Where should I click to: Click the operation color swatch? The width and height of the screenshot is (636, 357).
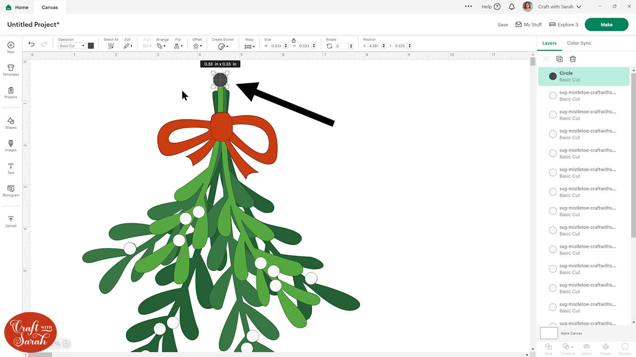(91, 46)
